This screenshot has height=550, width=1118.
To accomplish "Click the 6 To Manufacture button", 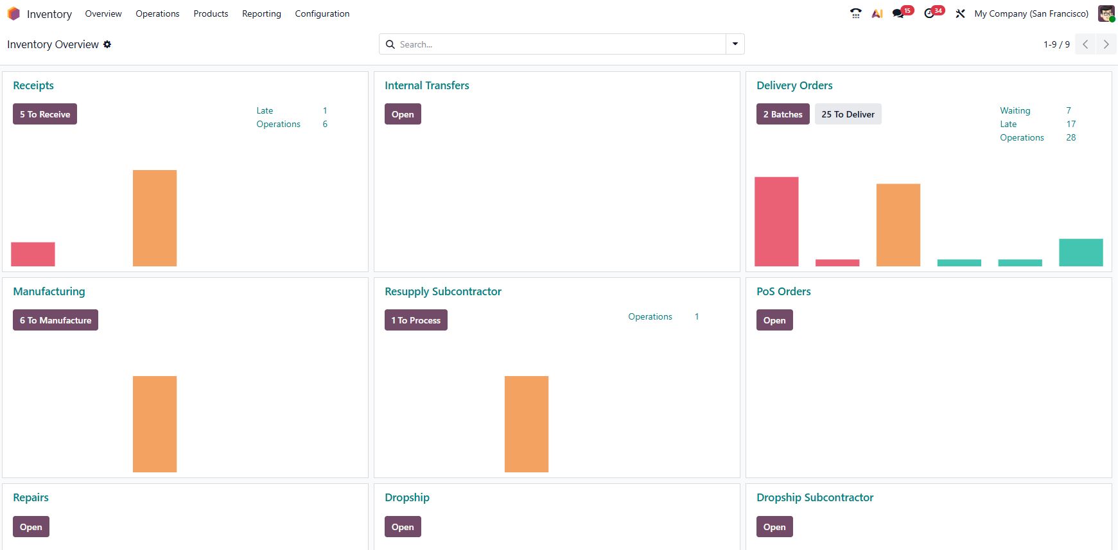I will pyautogui.click(x=55, y=320).
